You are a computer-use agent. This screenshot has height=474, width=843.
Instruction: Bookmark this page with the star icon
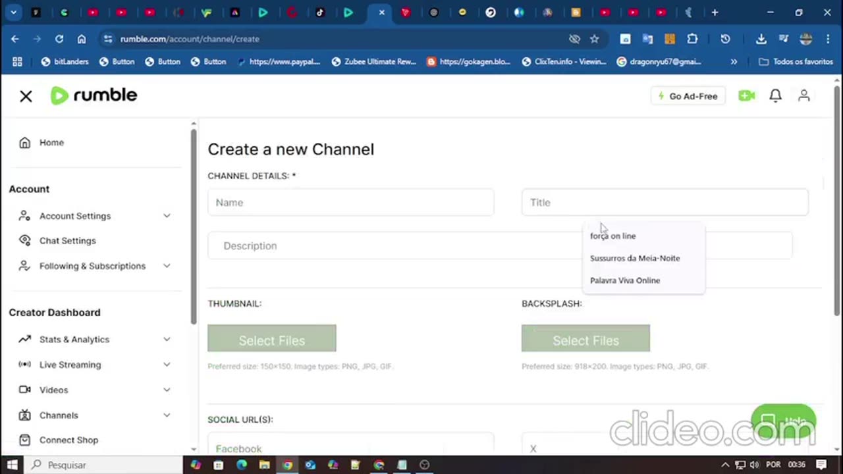click(595, 39)
